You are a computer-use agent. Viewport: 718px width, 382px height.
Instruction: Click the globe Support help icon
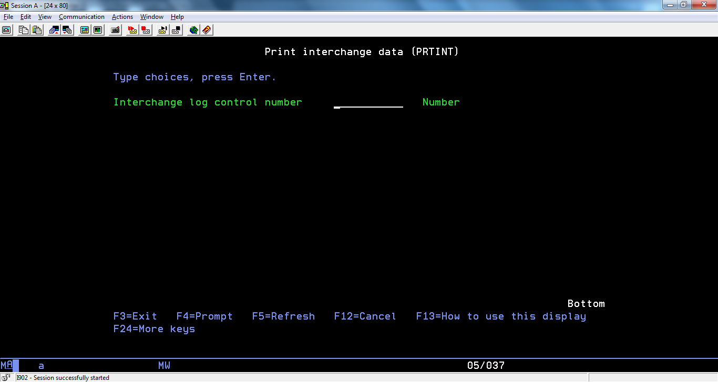pos(193,30)
